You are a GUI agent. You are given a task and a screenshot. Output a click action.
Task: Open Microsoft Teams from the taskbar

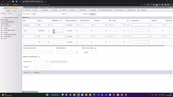pos(106,95)
